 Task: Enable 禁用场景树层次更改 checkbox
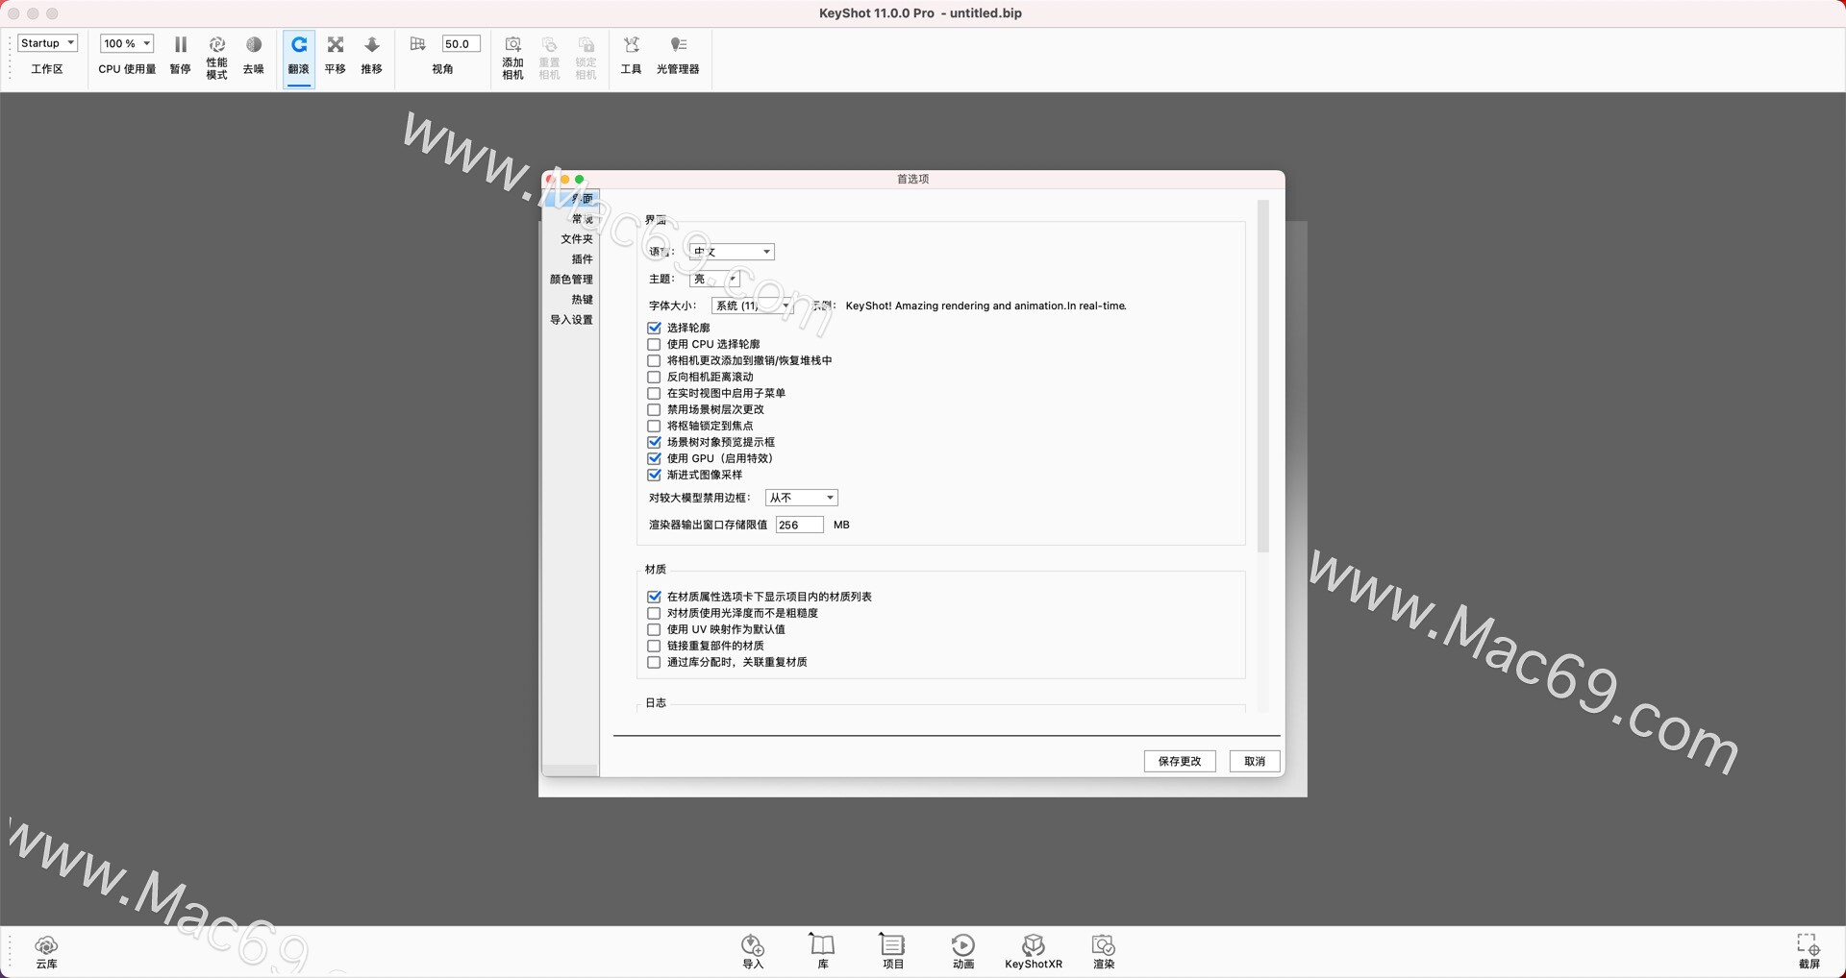[x=655, y=410]
